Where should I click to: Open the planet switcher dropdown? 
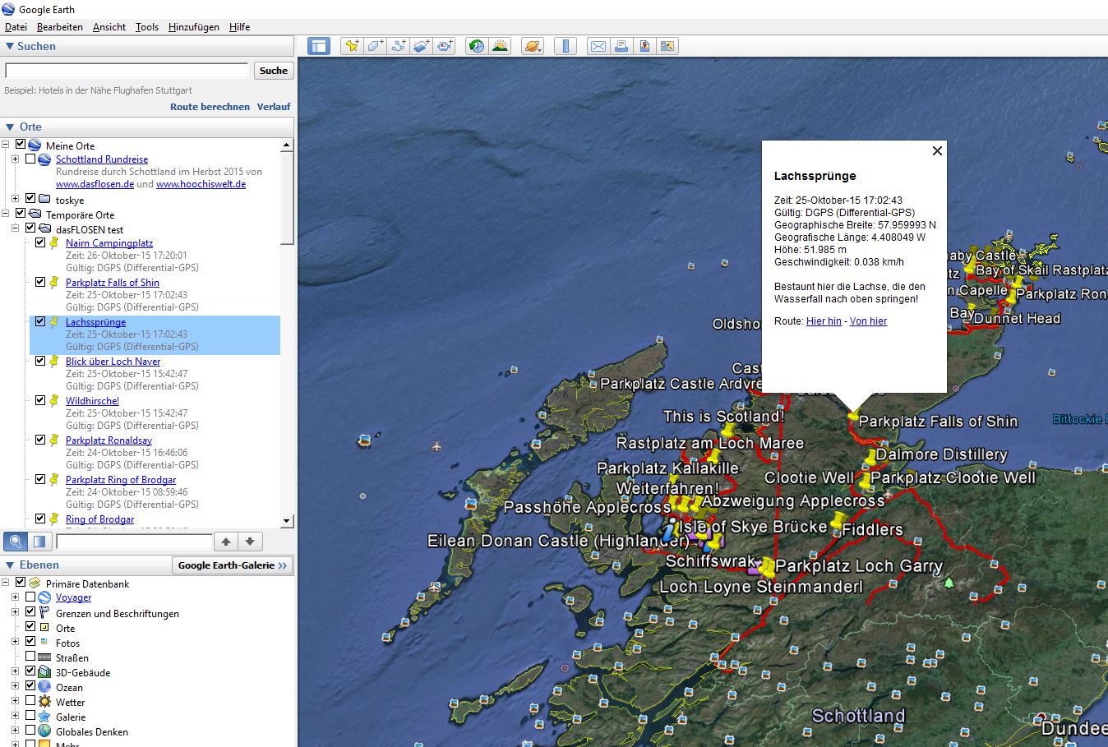click(533, 46)
